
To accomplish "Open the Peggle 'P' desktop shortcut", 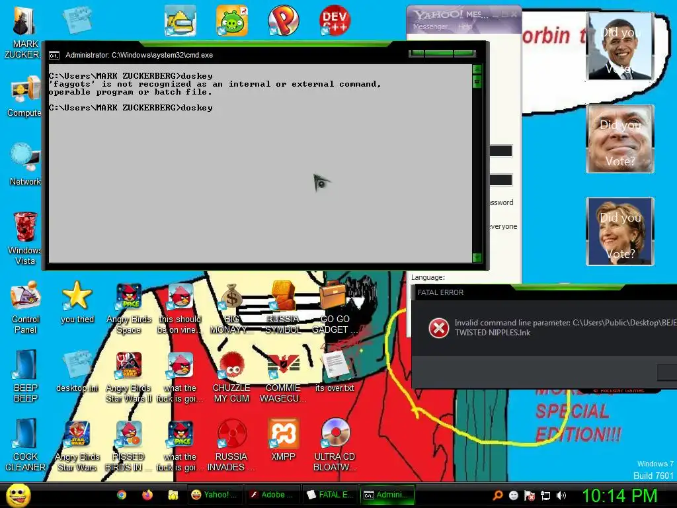I will (x=283, y=21).
